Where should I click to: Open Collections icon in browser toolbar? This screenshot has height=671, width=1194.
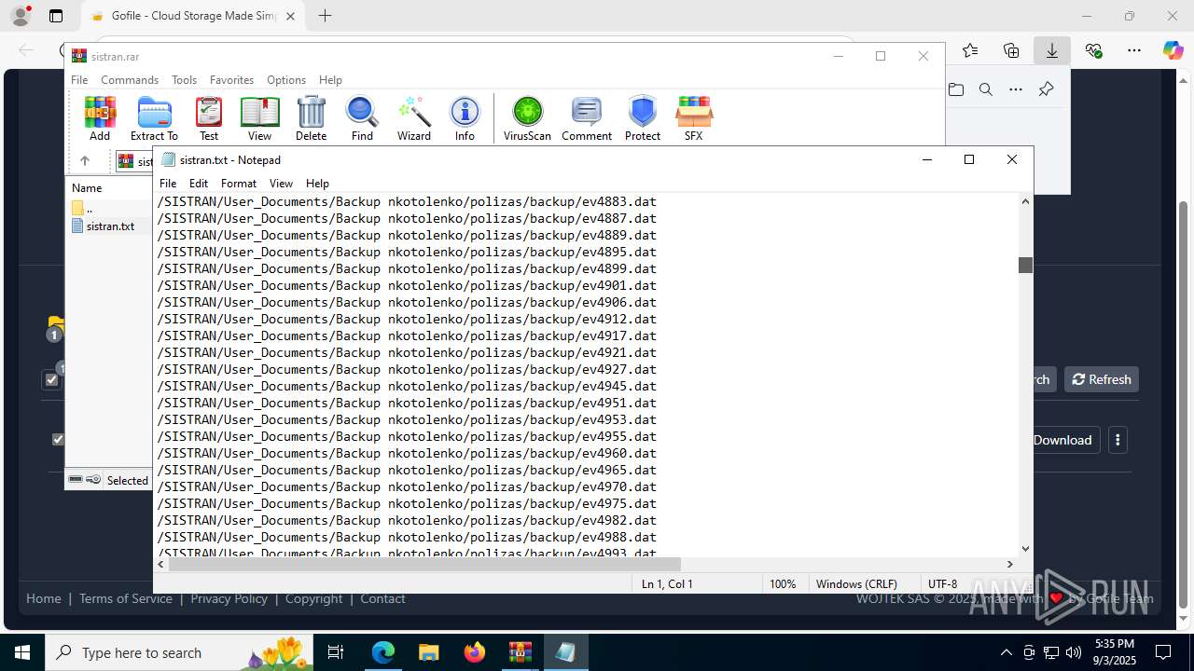point(1011,50)
